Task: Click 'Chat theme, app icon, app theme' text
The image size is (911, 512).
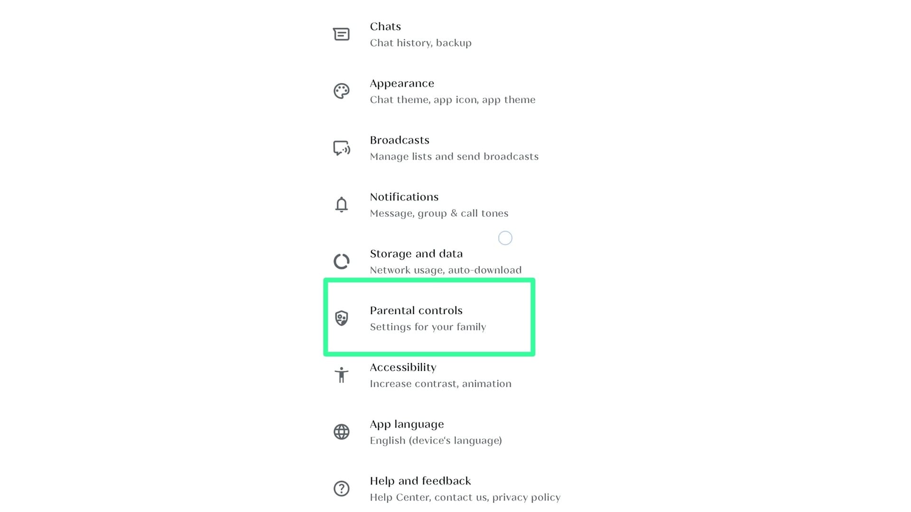Action: coord(453,100)
